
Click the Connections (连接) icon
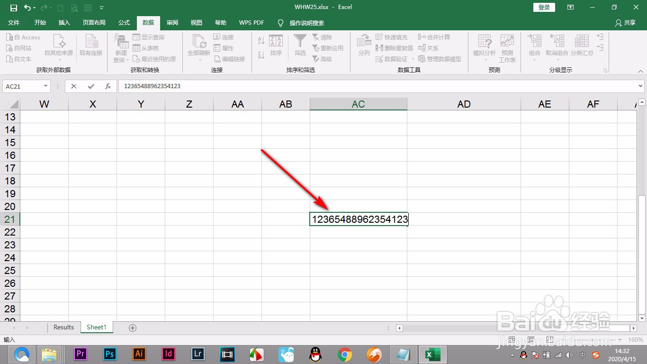click(217, 37)
